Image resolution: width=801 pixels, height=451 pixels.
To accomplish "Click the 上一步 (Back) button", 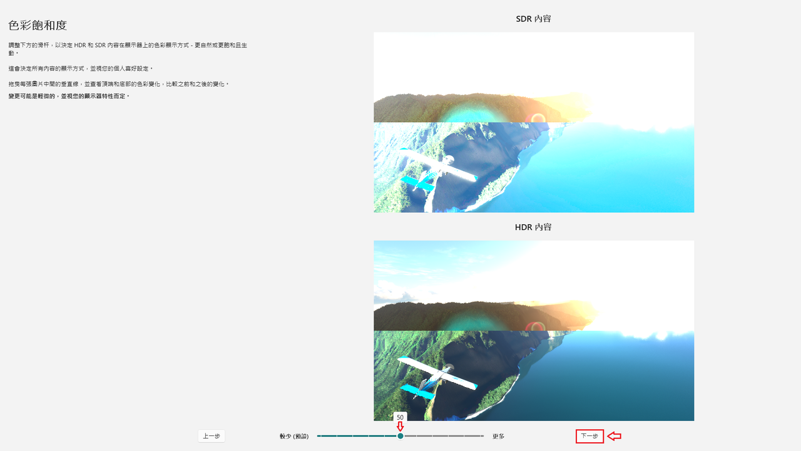I will 212,436.
